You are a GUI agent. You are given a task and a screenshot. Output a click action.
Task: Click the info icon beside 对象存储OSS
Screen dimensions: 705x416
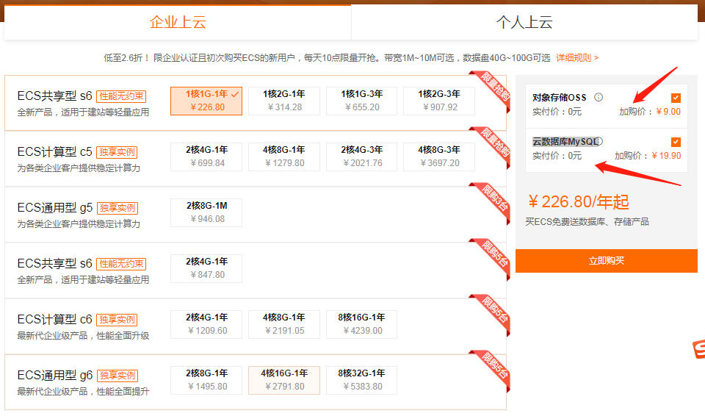pos(599,97)
